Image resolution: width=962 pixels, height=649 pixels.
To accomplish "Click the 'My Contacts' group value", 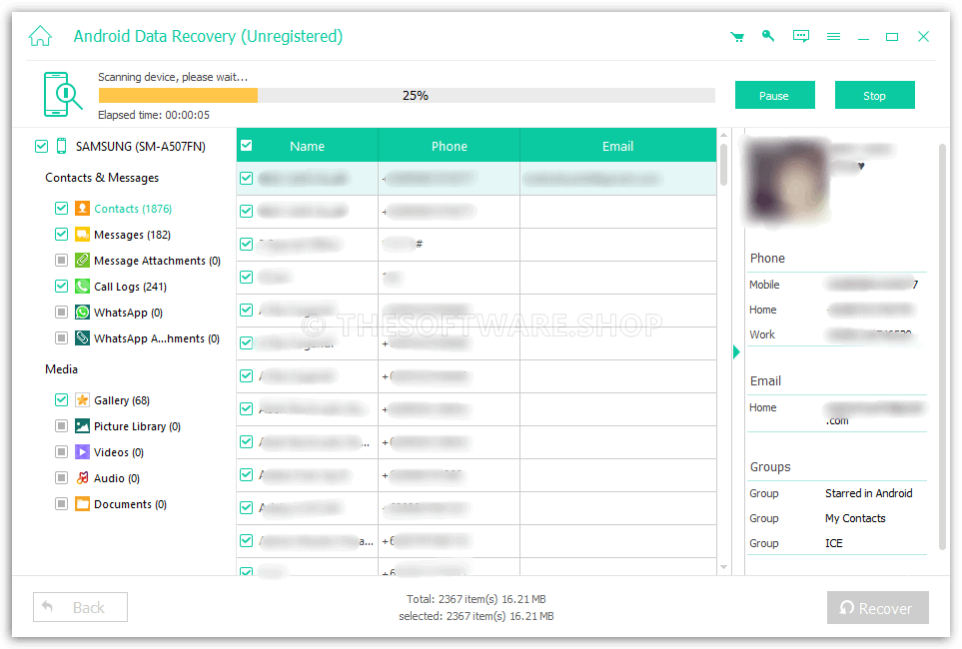I will click(x=855, y=518).
